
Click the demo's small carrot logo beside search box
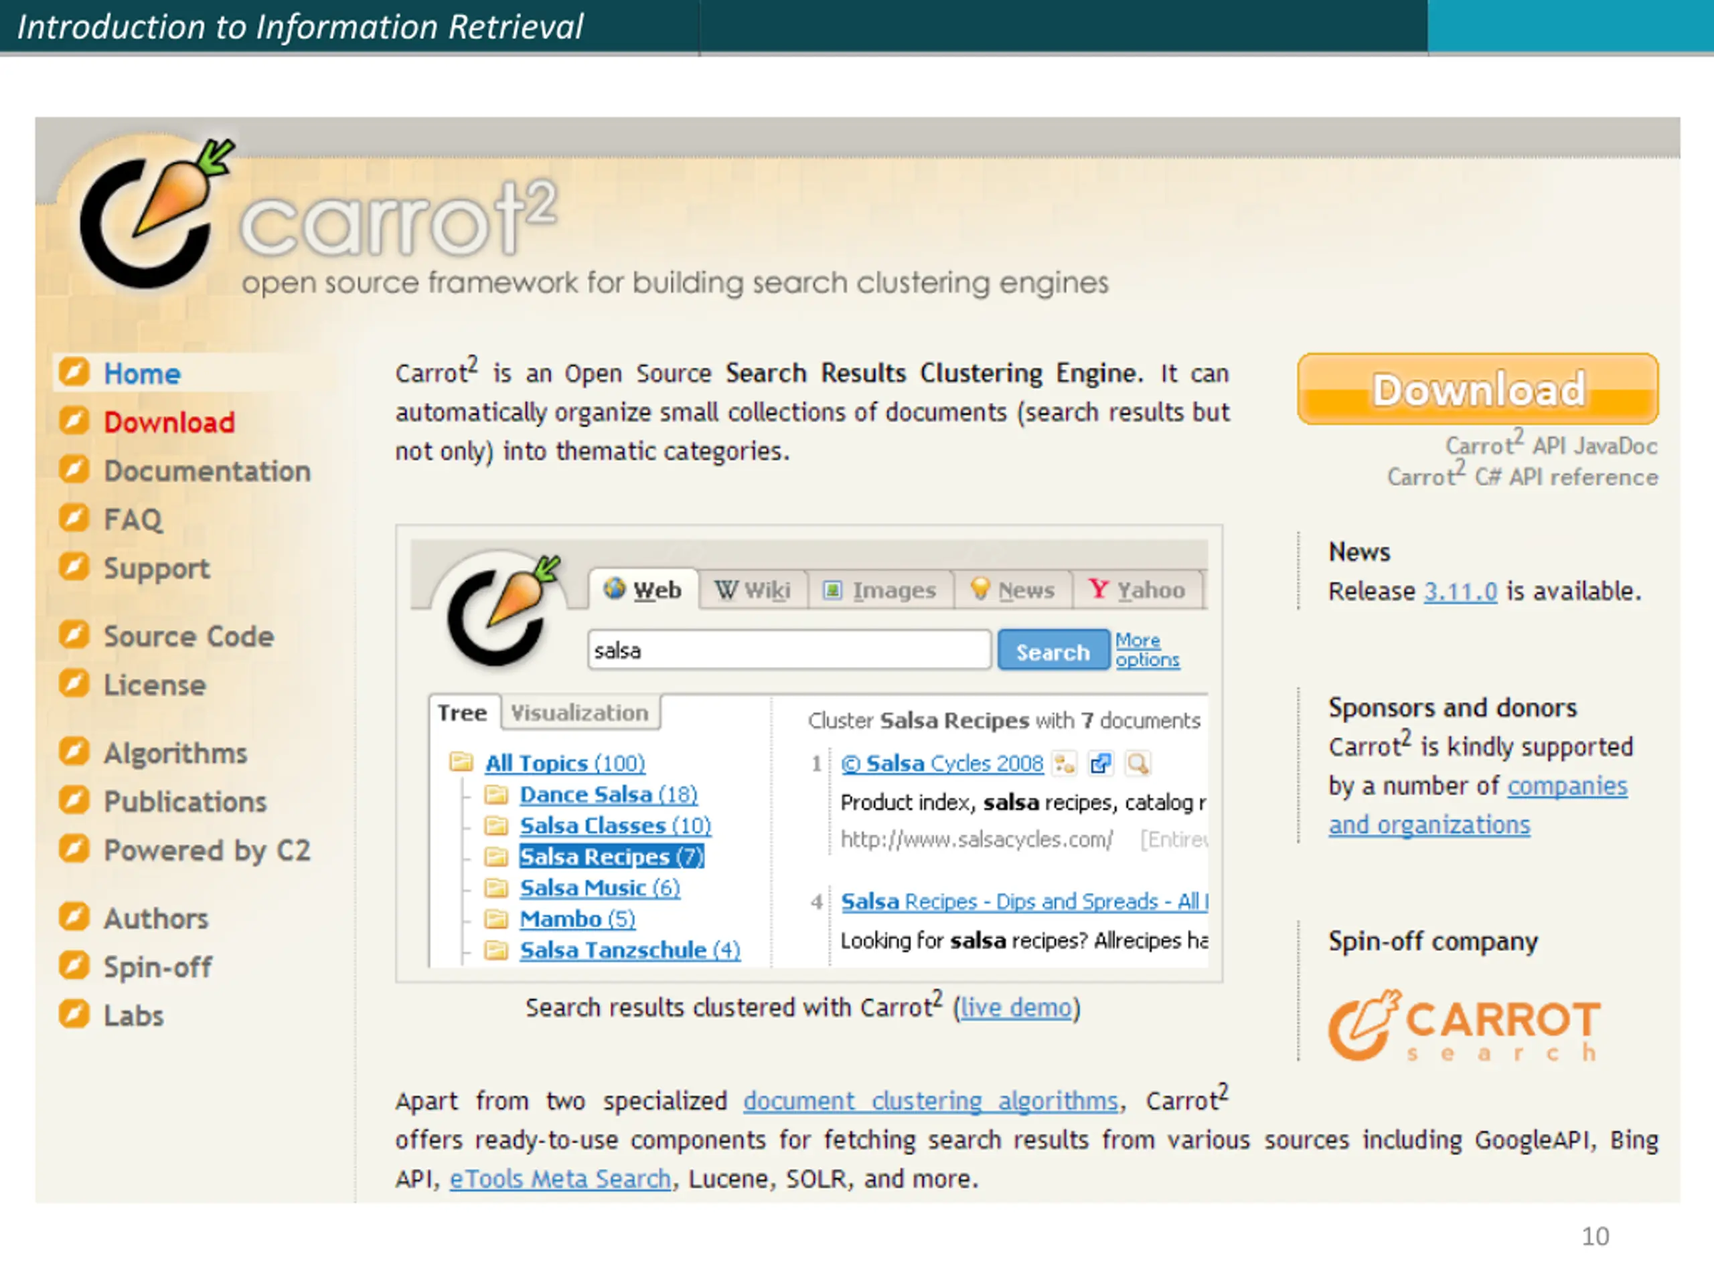click(x=503, y=610)
